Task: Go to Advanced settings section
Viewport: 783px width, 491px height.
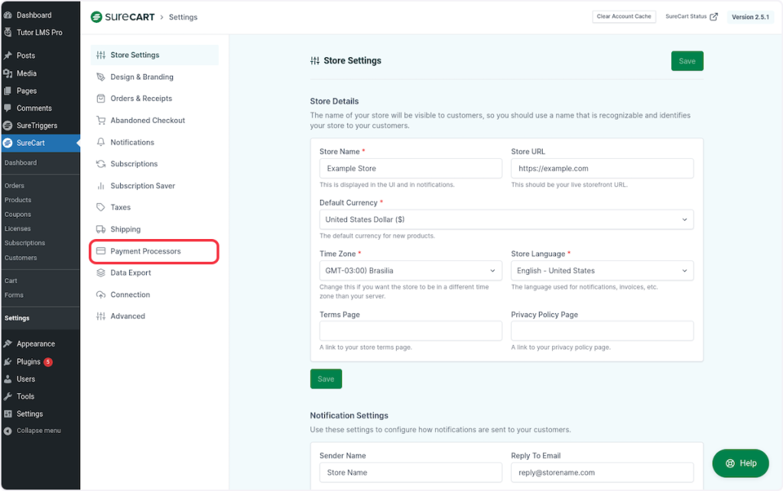Action: click(127, 316)
